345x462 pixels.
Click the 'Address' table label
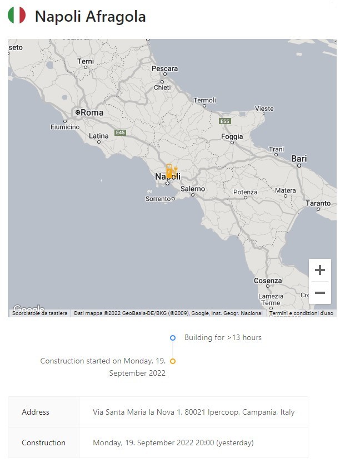36,412
